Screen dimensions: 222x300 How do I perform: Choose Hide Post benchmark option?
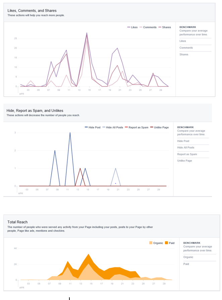point(183,141)
